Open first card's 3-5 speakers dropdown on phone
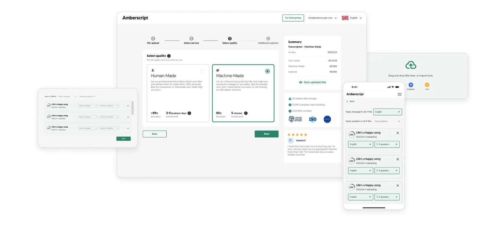 tap(387, 144)
